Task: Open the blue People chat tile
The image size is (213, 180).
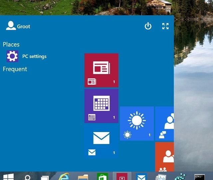Action: [165, 123]
